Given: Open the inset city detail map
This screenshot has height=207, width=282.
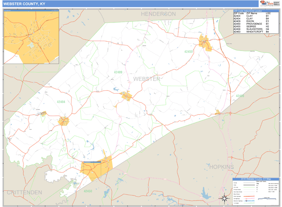Looking at the screenshot, I should [31, 37].
